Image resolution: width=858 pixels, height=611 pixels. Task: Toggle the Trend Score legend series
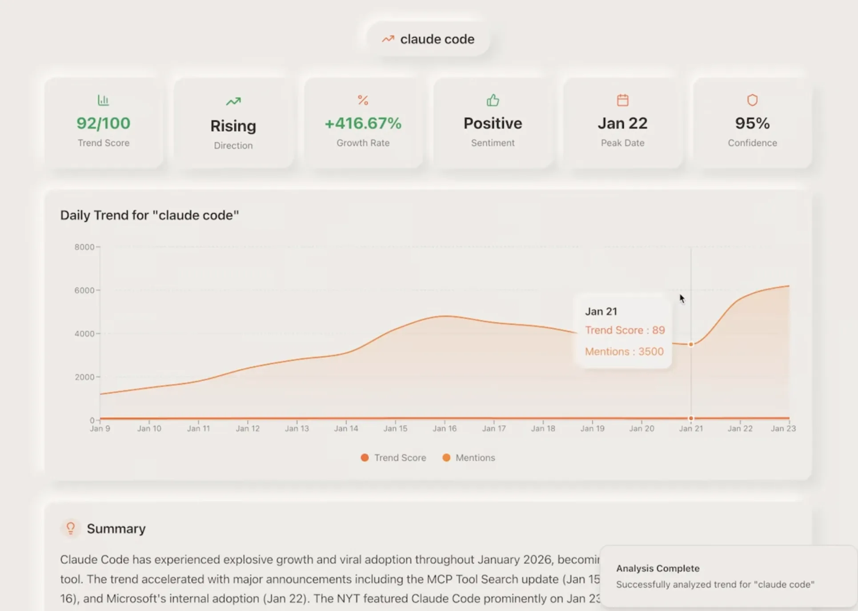tap(393, 458)
